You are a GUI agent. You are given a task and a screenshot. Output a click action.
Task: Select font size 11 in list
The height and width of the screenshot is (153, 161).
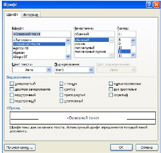[124, 51]
